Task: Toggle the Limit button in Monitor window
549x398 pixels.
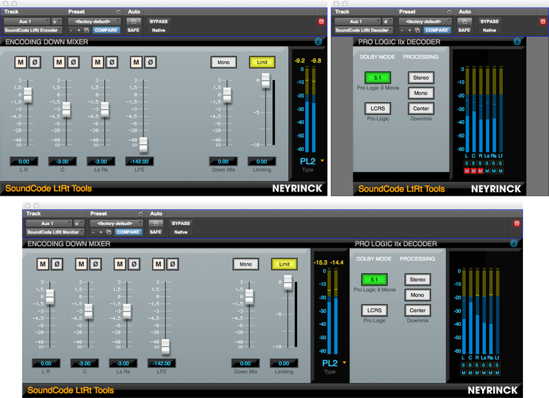Action: coord(284,264)
